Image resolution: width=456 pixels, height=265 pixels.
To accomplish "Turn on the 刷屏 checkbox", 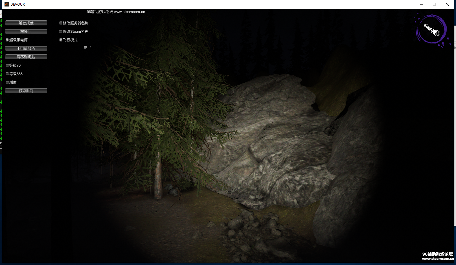I will click(7, 82).
